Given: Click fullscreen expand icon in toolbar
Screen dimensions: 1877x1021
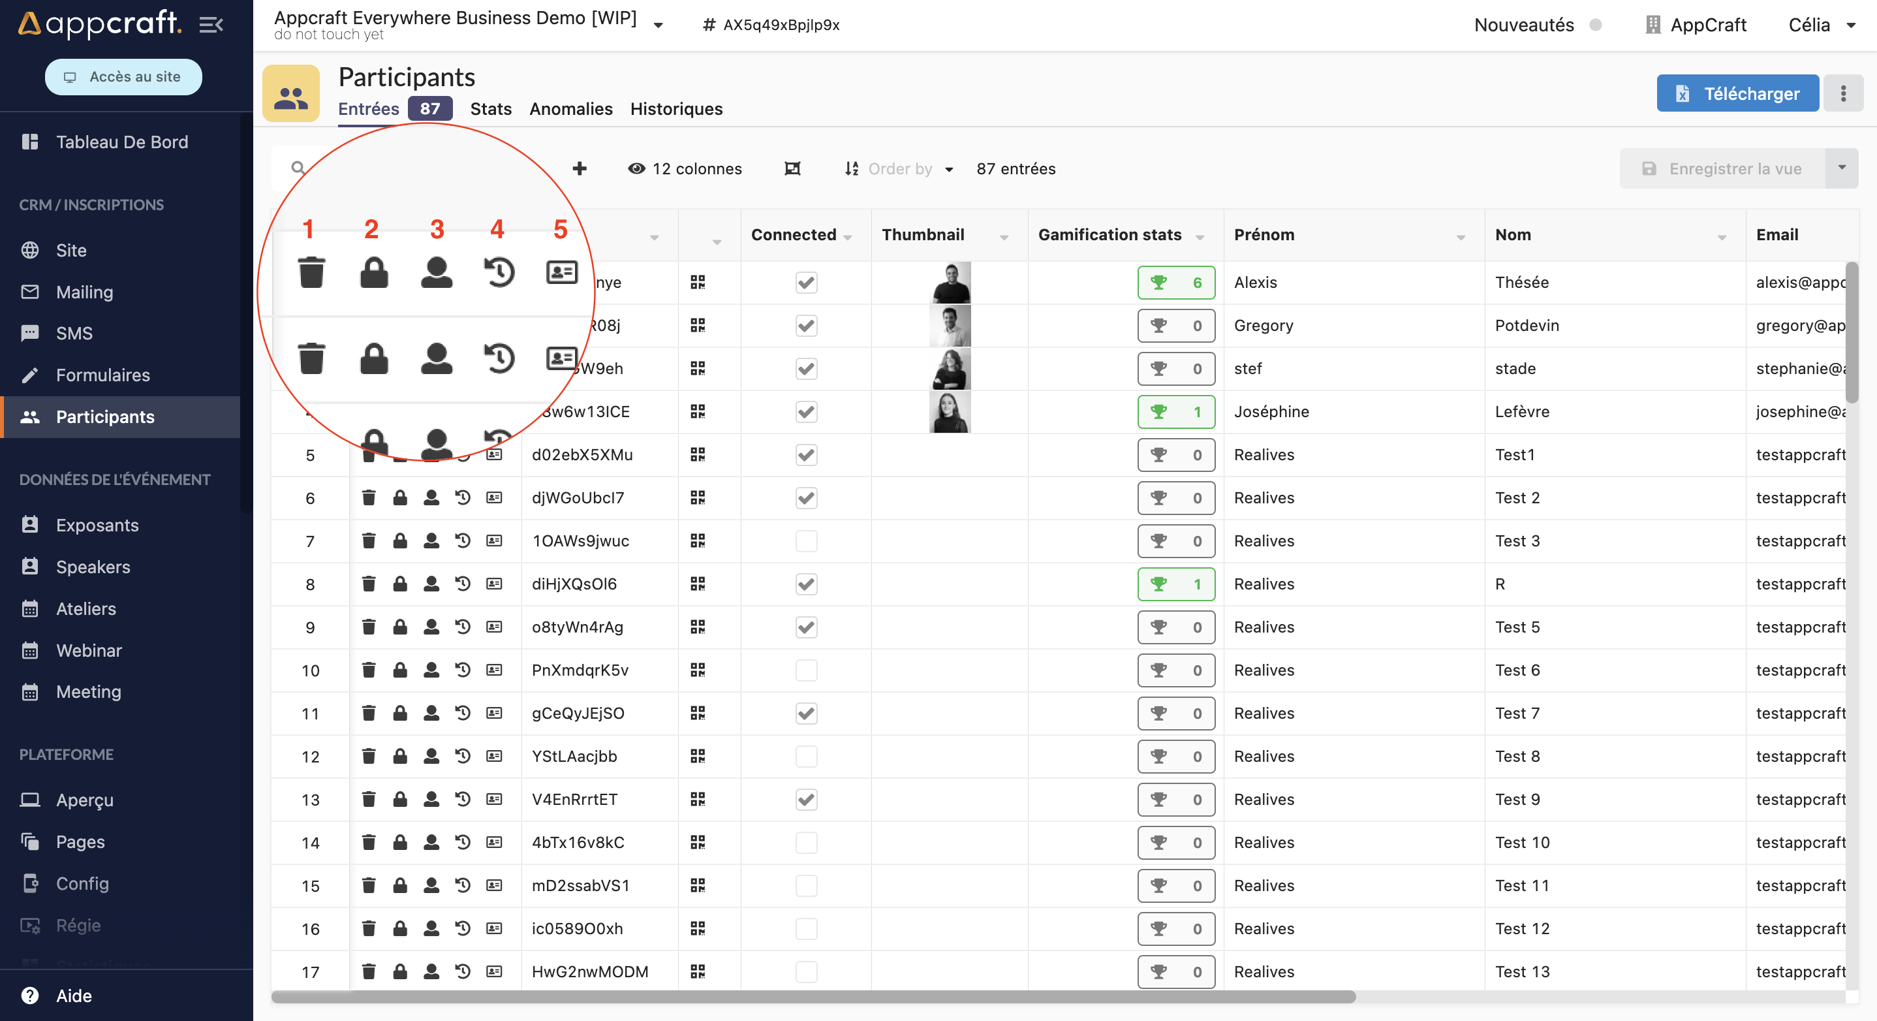Looking at the screenshot, I should click(792, 168).
